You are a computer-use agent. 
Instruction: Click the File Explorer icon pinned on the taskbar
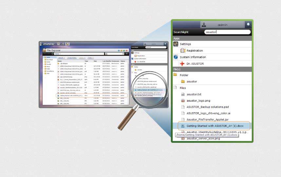click(x=67, y=44)
